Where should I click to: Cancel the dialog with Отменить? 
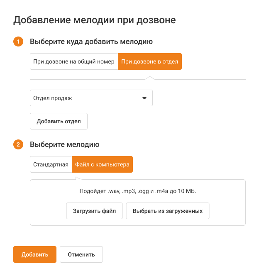click(x=81, y=254)
